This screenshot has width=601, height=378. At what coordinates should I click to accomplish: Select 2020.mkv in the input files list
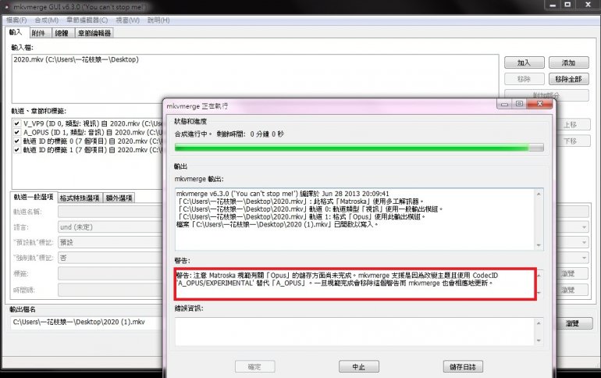(x=76, y=59)
